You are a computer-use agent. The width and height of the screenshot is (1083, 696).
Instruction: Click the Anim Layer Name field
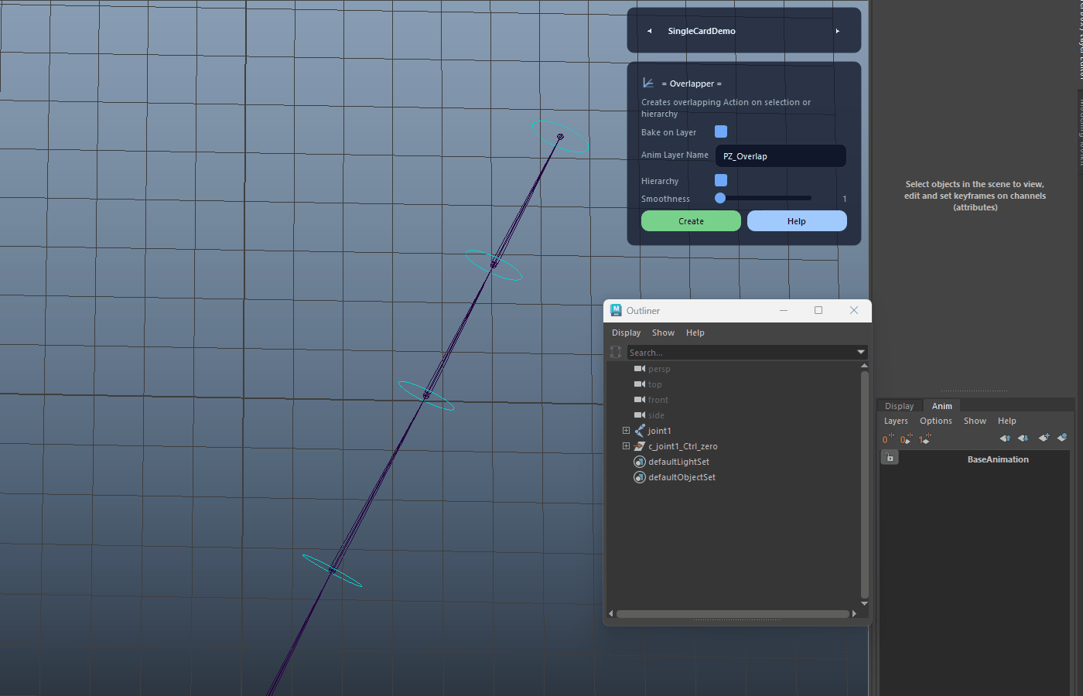[x=781, y=155]
